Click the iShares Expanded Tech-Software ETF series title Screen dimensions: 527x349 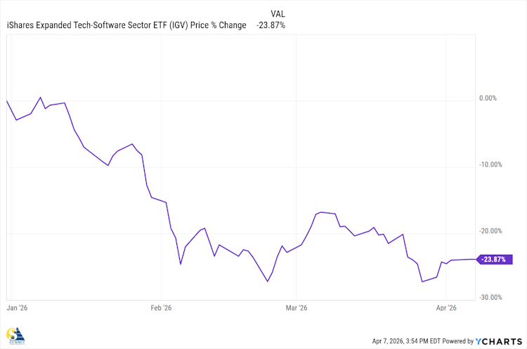tap(126, 25)
